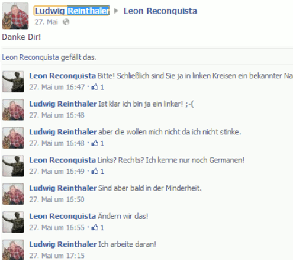Click avatar next to 'Sind aber bald in der Minderheit'

click(13, 194)
